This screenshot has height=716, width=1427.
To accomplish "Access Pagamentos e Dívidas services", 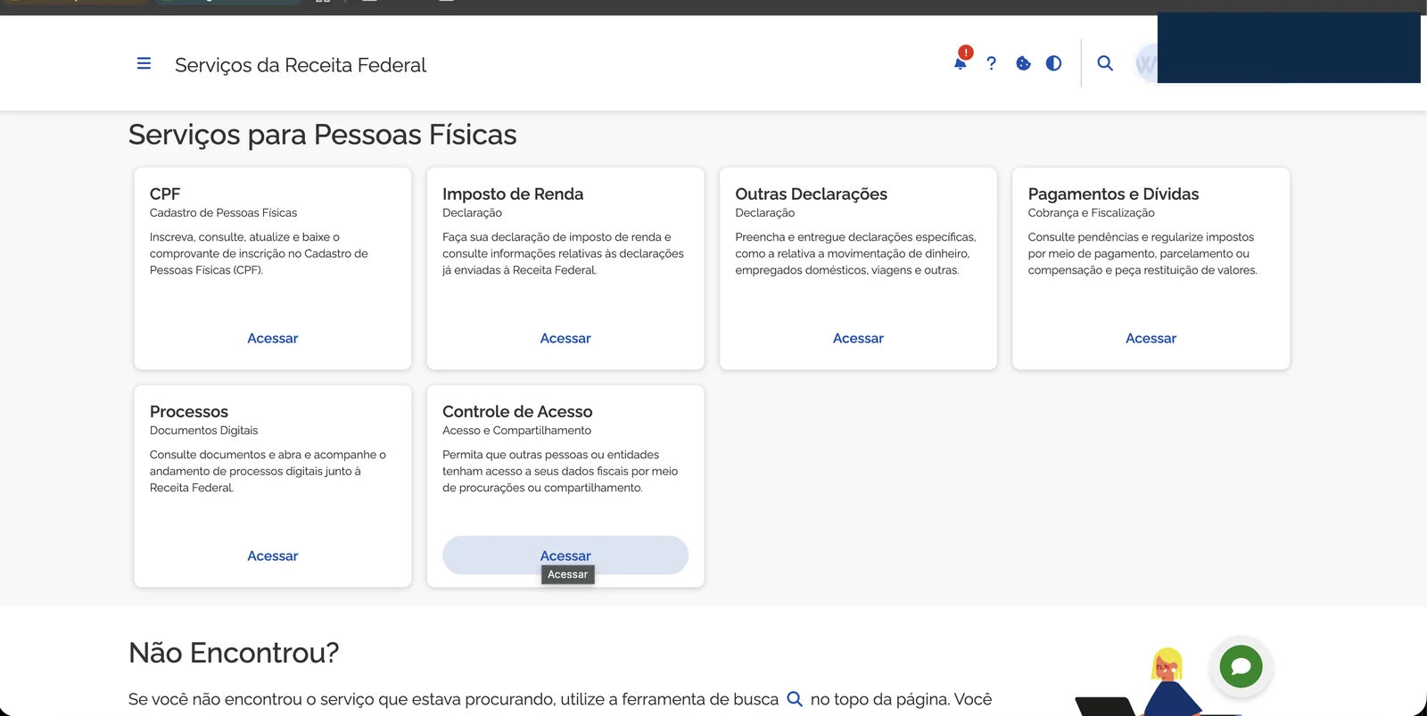I will (1151, 339).
